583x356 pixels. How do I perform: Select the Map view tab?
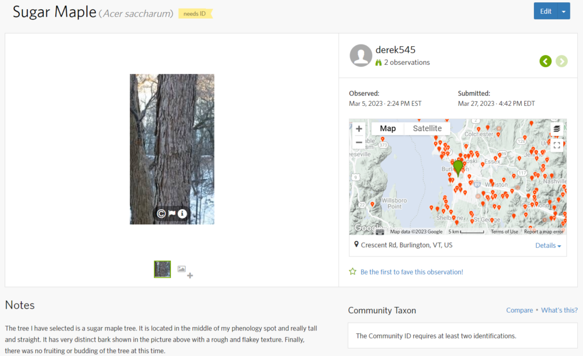388,129
